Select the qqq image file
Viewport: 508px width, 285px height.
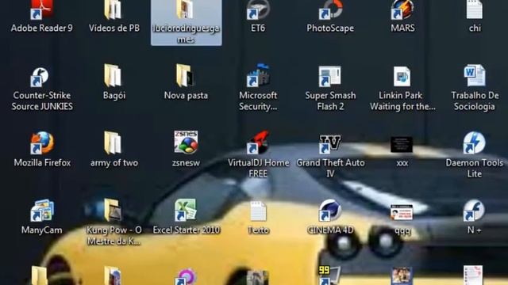point(402,220)
